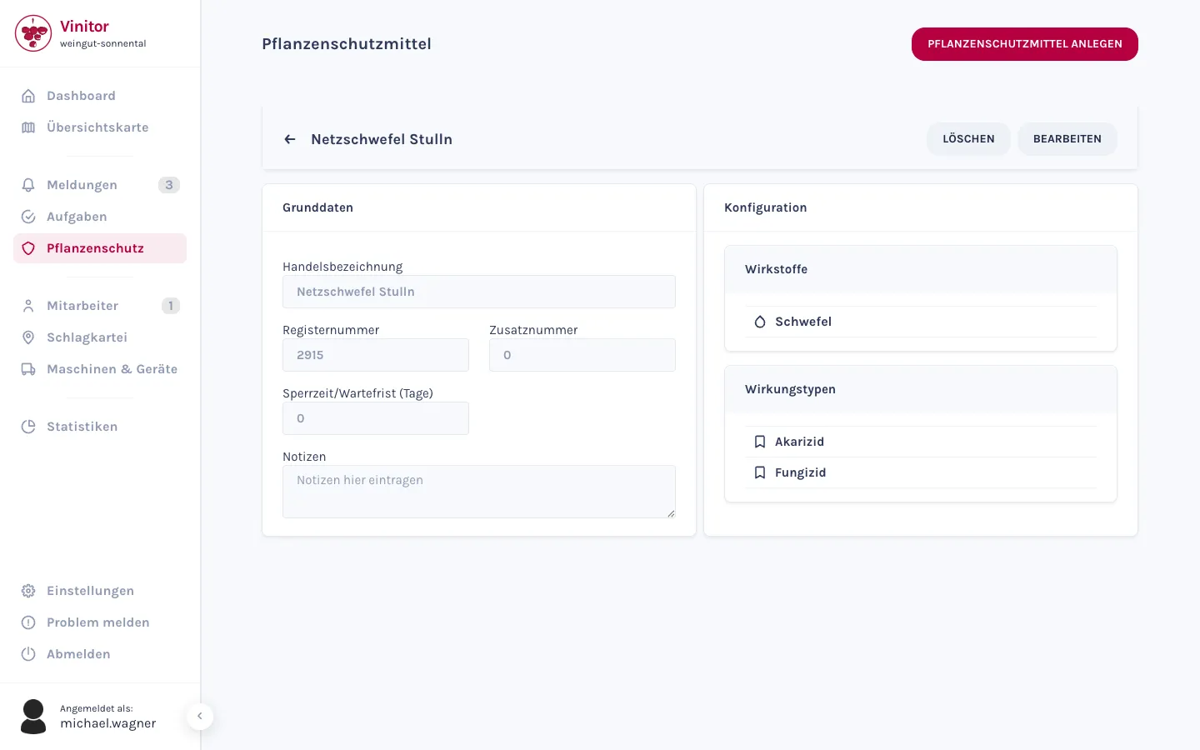
Task: Open the Mitarbeiter section
Action: click(x=100, y=306)
